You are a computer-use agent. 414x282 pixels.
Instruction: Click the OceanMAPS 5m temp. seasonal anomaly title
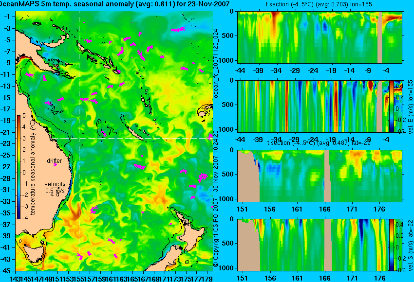pyautogui.click(x=114, y=4)
